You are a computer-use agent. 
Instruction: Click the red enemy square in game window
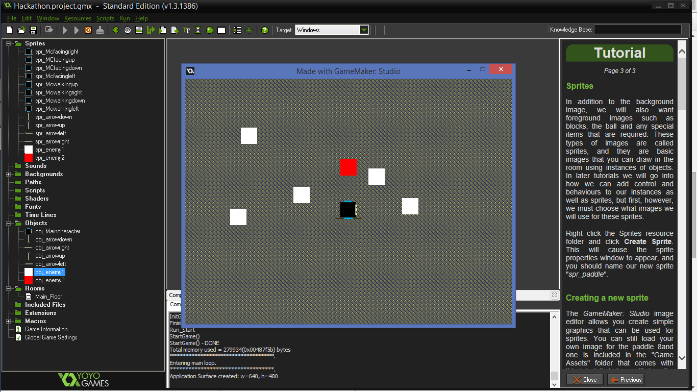click(348, 167)
